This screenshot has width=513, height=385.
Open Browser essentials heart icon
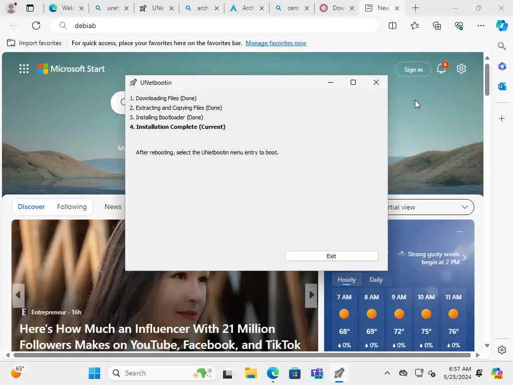459,26
